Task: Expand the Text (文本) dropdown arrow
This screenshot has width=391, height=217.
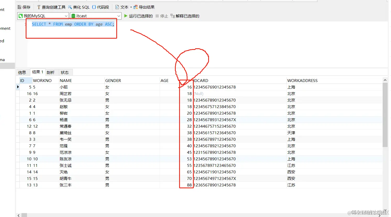Action: pos(131,7)
